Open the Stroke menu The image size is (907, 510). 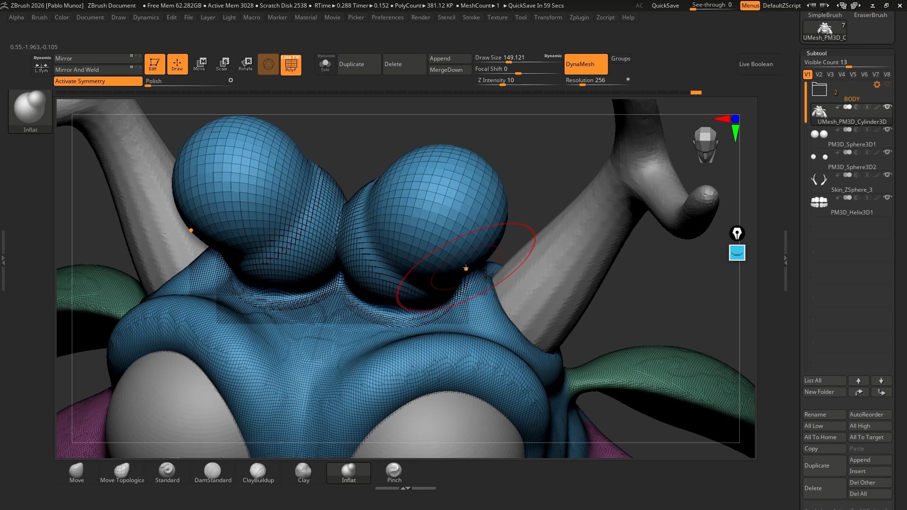tap(471, 17)
